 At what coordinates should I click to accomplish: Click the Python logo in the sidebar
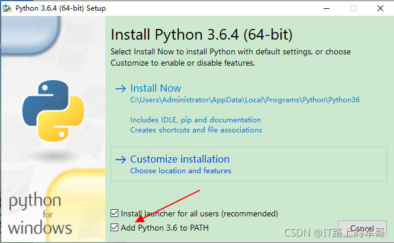coord(53,111)
